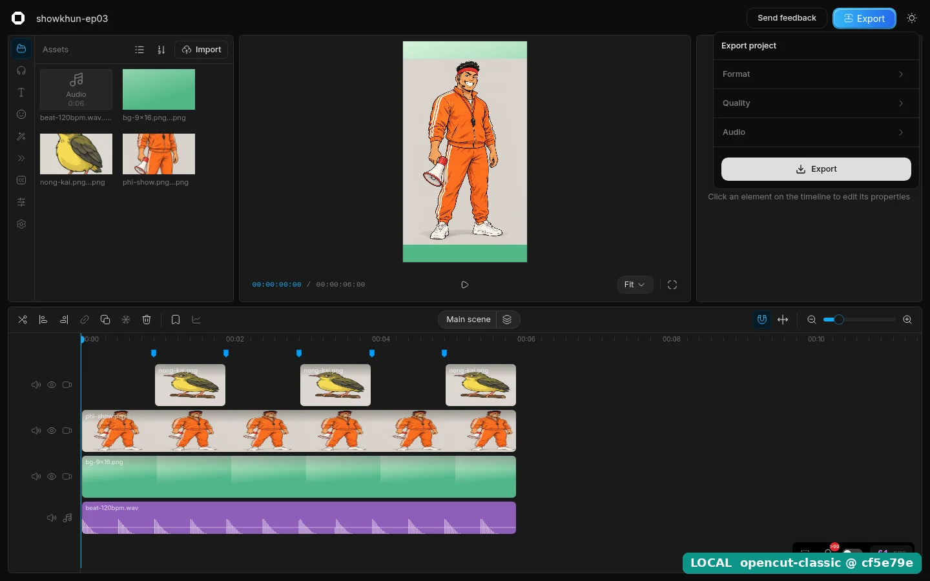Hide the bg-9×16 track with eye icon

point(52,476)
